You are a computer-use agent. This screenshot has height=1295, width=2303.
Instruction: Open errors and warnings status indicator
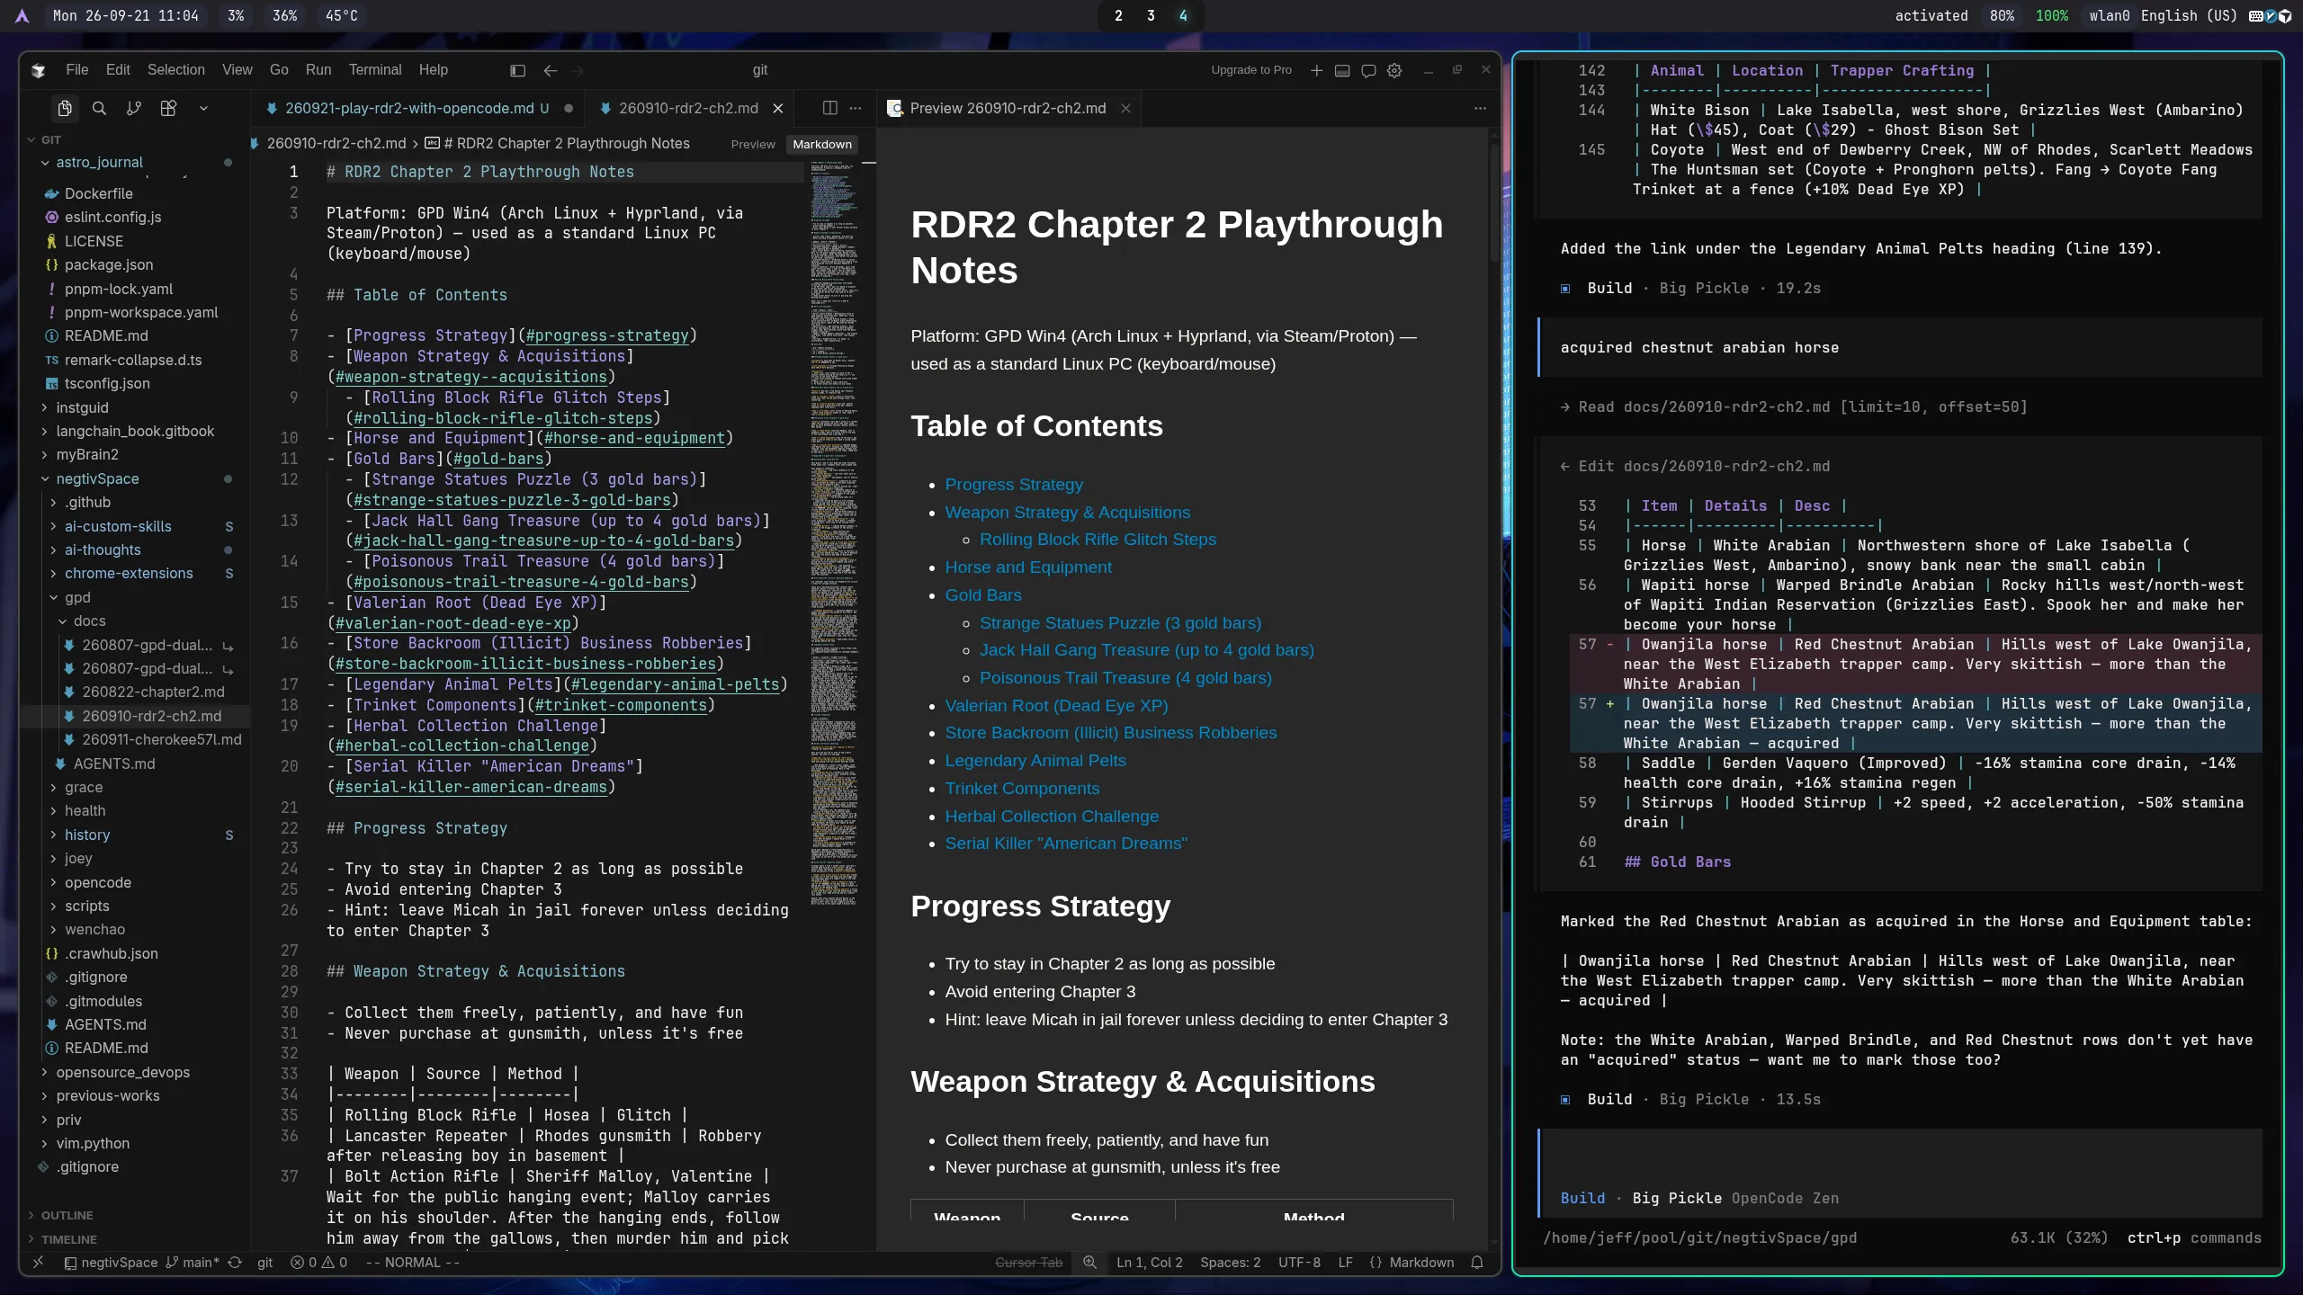click(318, 1263)
